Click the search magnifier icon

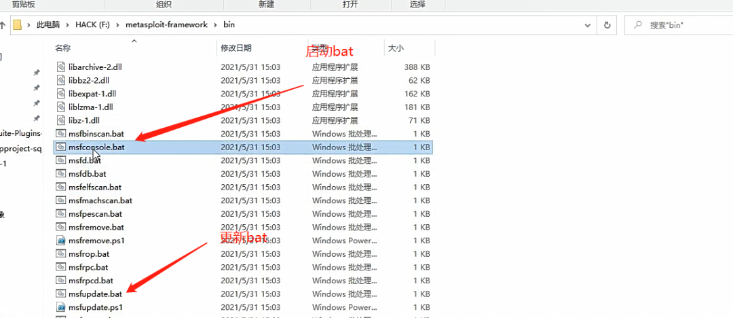pyautogui.click(x=637, y=25)
